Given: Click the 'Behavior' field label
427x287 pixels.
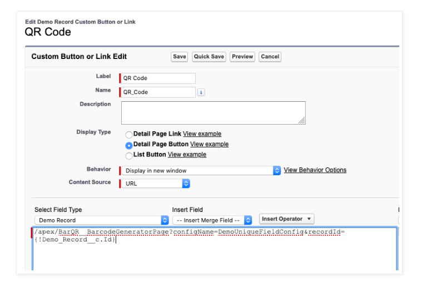Looking at the screenshot, I should click(98, 169).
